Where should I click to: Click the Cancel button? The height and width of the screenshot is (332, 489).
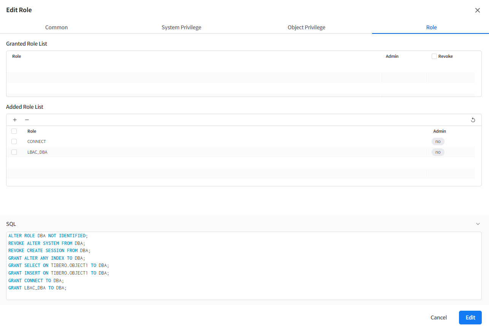[439, 318]
